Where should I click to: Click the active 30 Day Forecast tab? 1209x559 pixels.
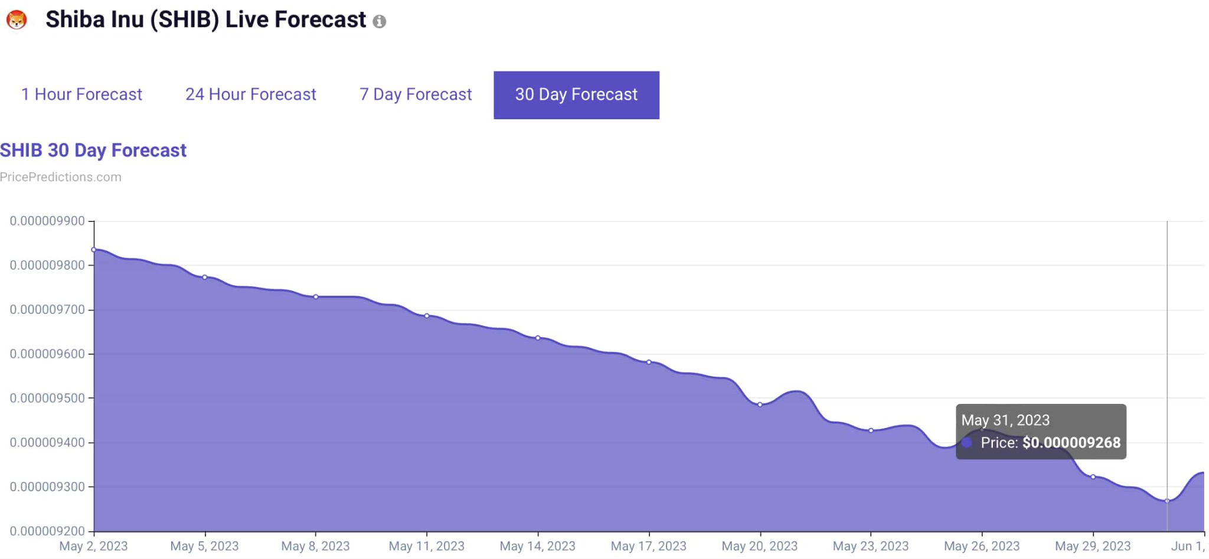coord(576,94)
